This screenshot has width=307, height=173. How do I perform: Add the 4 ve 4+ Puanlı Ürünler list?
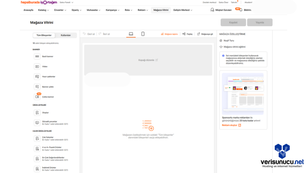pyautogui.click(x=51, y=149)
